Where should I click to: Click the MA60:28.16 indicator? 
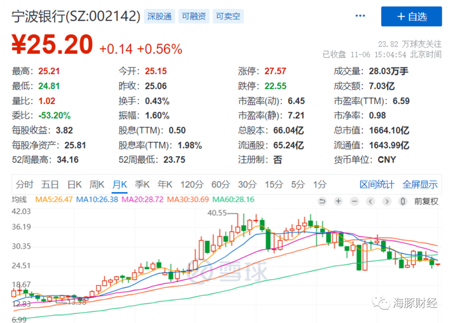[233, 200]
